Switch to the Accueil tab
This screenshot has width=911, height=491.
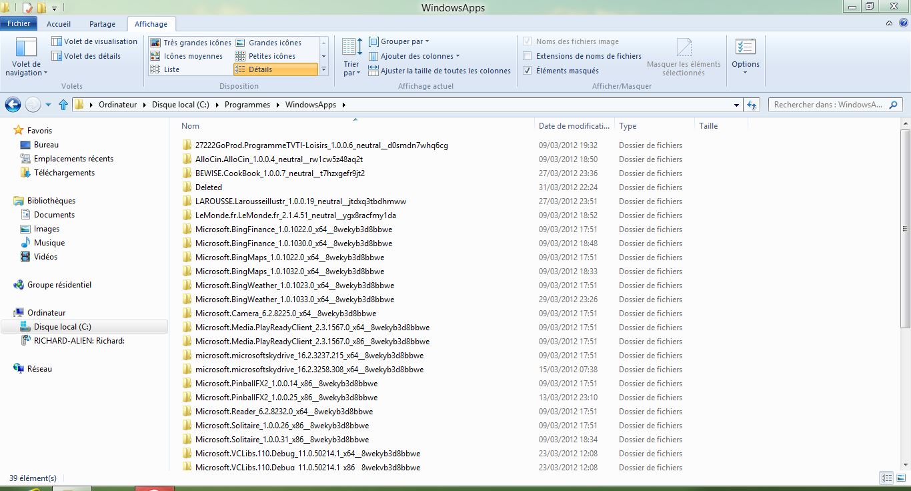(x=59, y=23)
